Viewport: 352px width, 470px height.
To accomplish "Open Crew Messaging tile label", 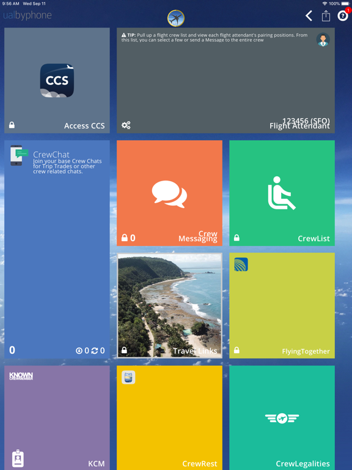I will pyautogui.click(x=198, y=236).
